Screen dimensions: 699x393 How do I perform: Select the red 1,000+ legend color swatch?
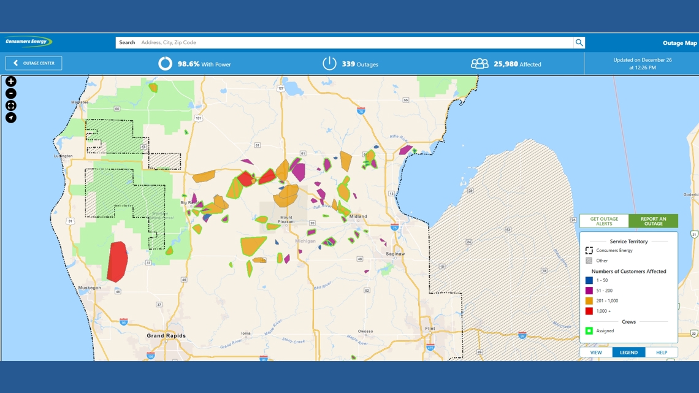pos(588,311)
